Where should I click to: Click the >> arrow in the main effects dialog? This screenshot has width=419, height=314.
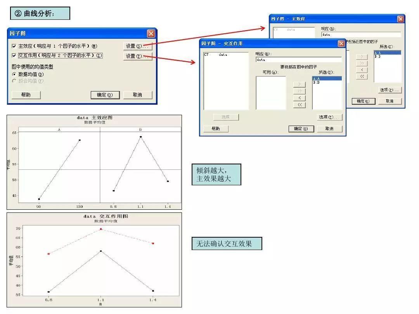(362, 63)
